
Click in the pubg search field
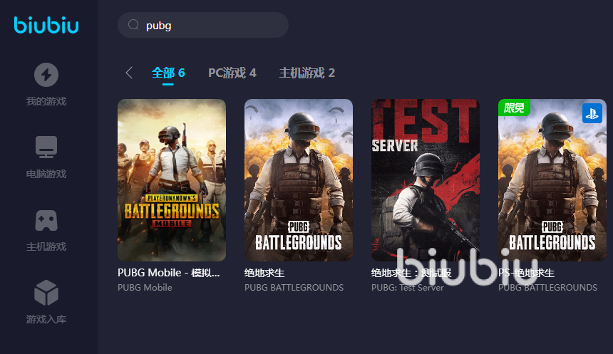click(203, 25)
